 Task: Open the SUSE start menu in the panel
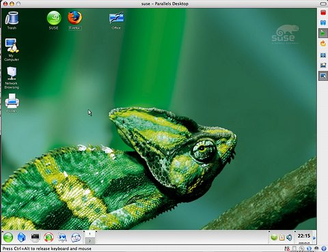click(8, 238)
